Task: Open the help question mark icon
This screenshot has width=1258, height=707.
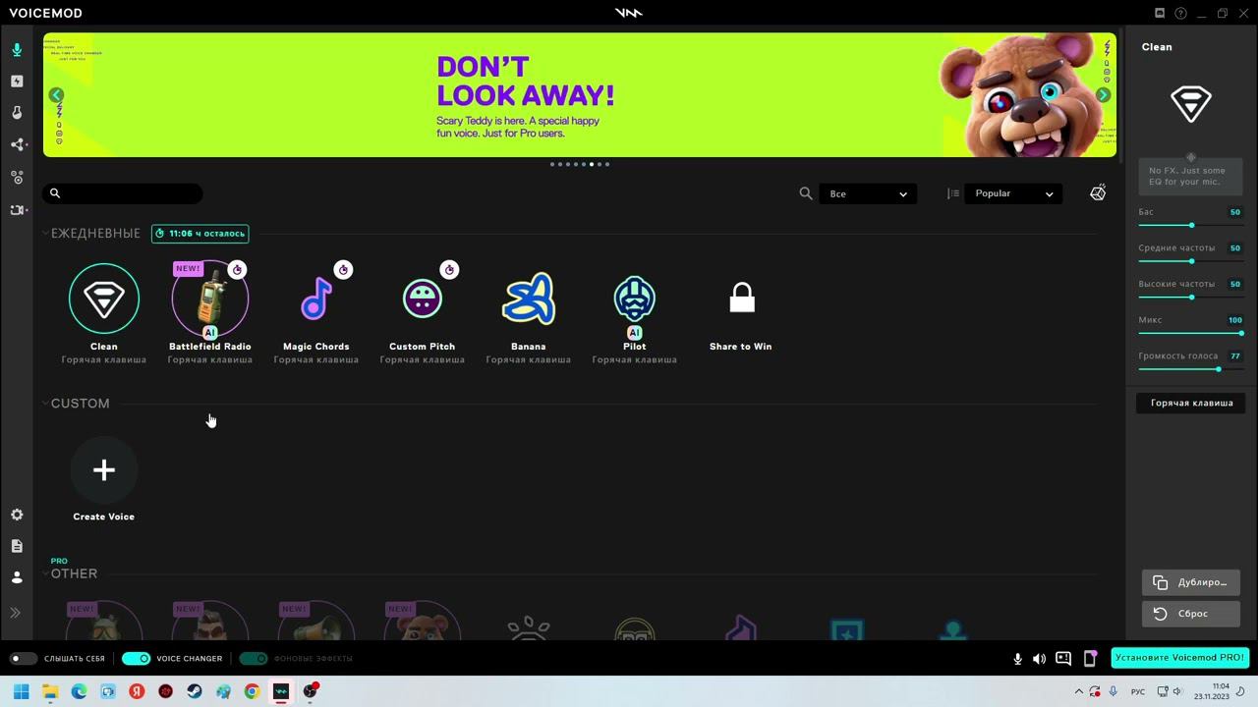Action: click(x=1180, y=13)
